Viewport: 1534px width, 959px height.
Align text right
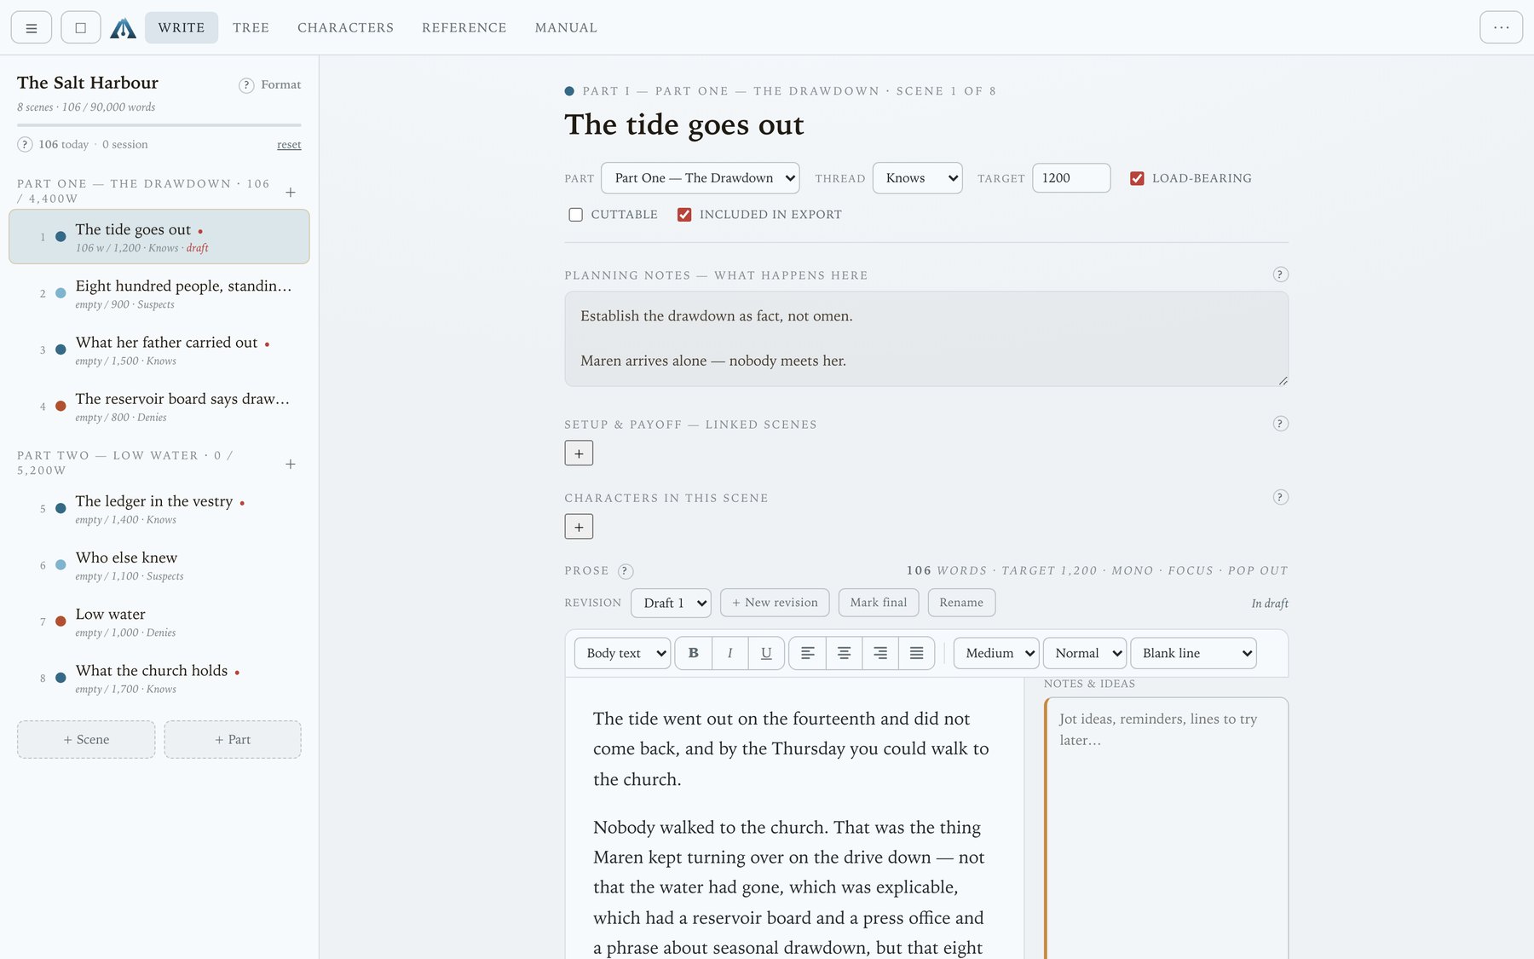pos(880,653)
